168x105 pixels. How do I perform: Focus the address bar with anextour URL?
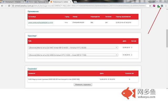pos(81,6)
